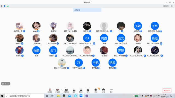Viewport: 175px width, 98px height.
Task: Open the notification center icon
Action: tap(171, 96)
